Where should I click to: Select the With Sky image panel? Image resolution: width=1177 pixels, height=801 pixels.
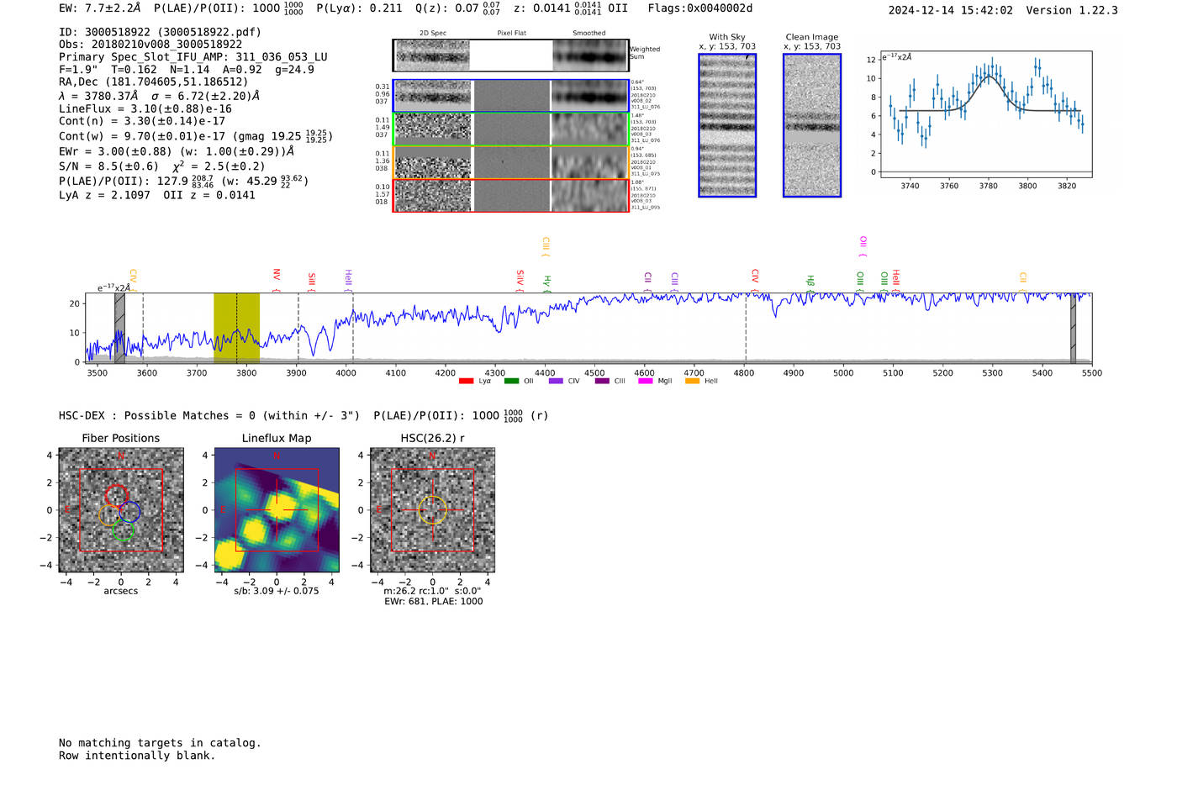[727, 125]
